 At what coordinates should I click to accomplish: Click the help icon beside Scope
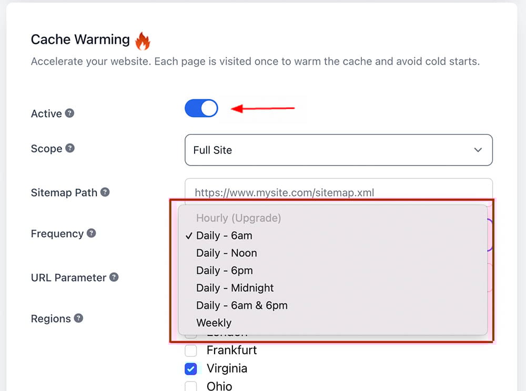(70, 148)
